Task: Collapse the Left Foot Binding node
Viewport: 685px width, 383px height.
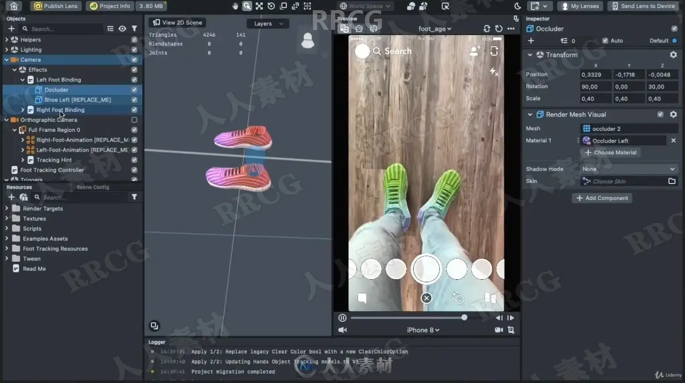Action: point(22,80)
